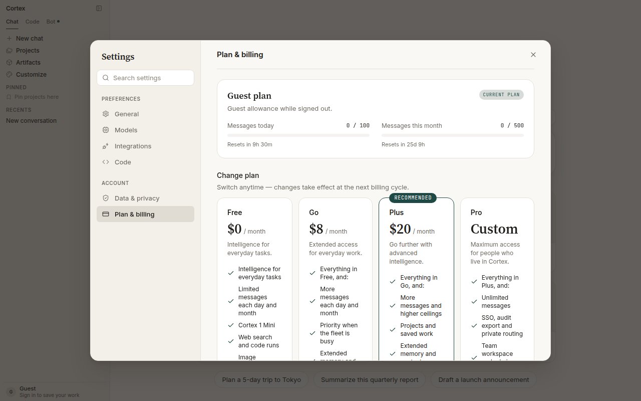Open Data & privacy shield icon
The height and width of the screenshot is (401, 641).
[106, 198]
